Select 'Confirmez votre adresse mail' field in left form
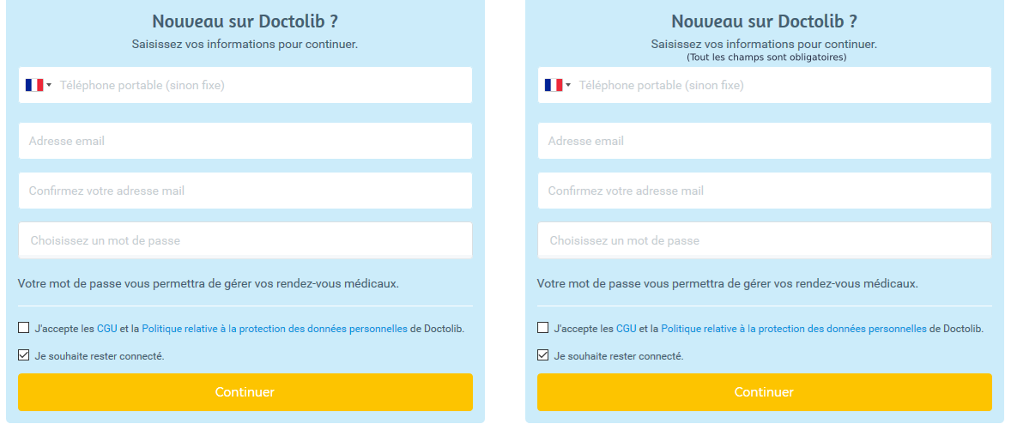Image resolution: width=1011 pixels, height=430 pixels. 245,191
